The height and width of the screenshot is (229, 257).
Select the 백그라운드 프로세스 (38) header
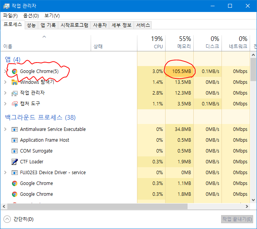pos(40,117)
